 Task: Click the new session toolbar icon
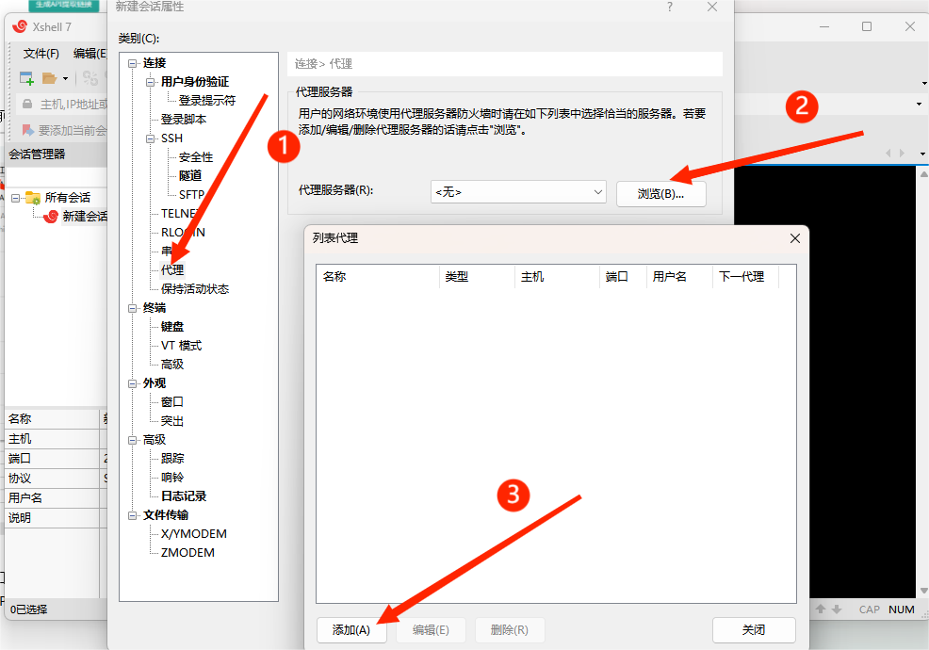[x=24, y=78]
